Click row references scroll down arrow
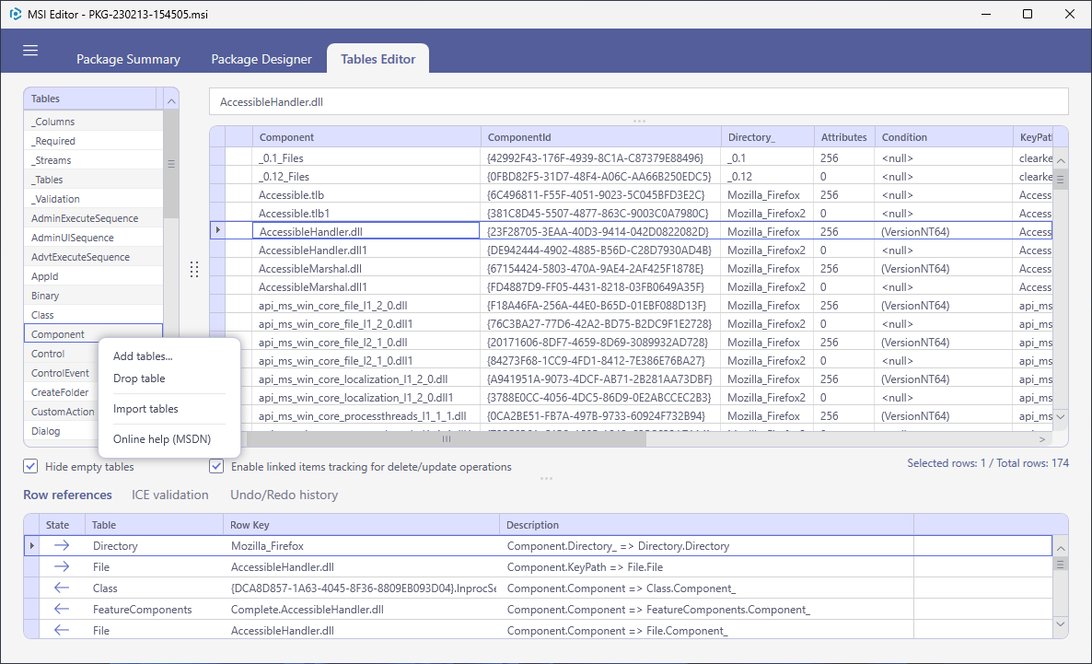This screenshot has width=1092, height=664. (x=1060, y=624)
